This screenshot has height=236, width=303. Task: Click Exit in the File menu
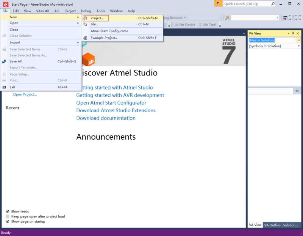pos(41,87)
